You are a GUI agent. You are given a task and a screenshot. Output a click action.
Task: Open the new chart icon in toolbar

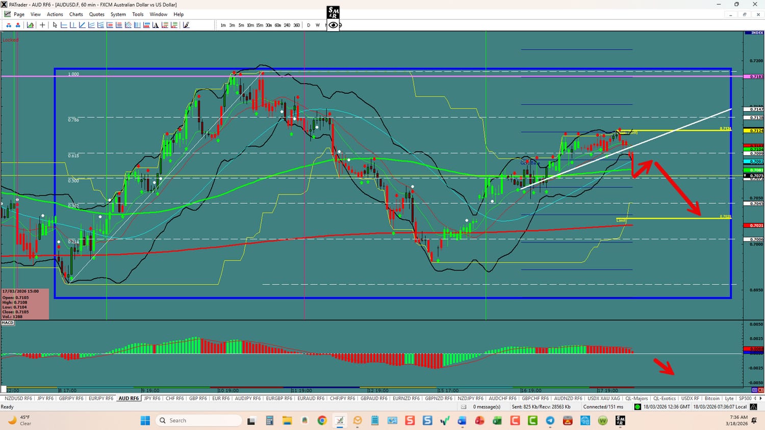click(x=31, y=25)
